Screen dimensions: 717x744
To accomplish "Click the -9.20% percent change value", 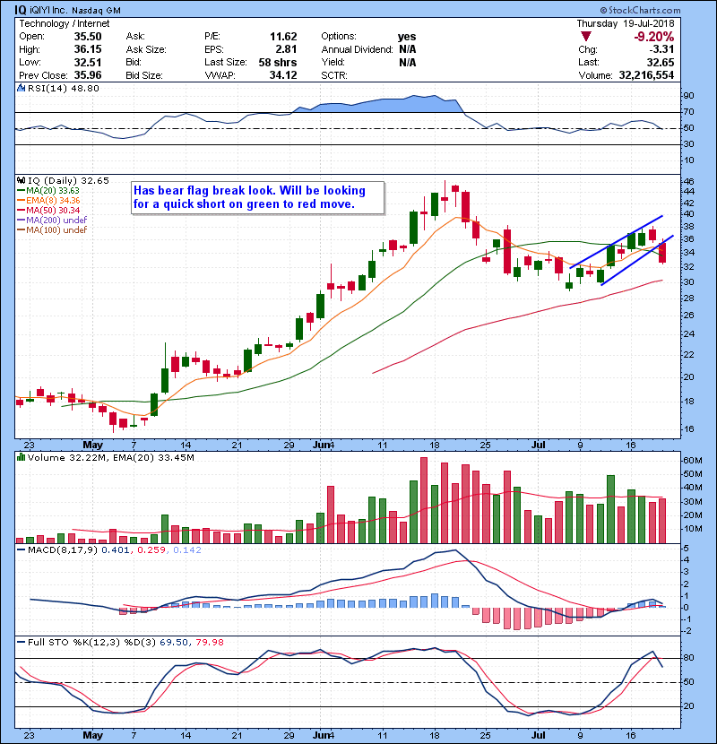I will tap(654, 37).
